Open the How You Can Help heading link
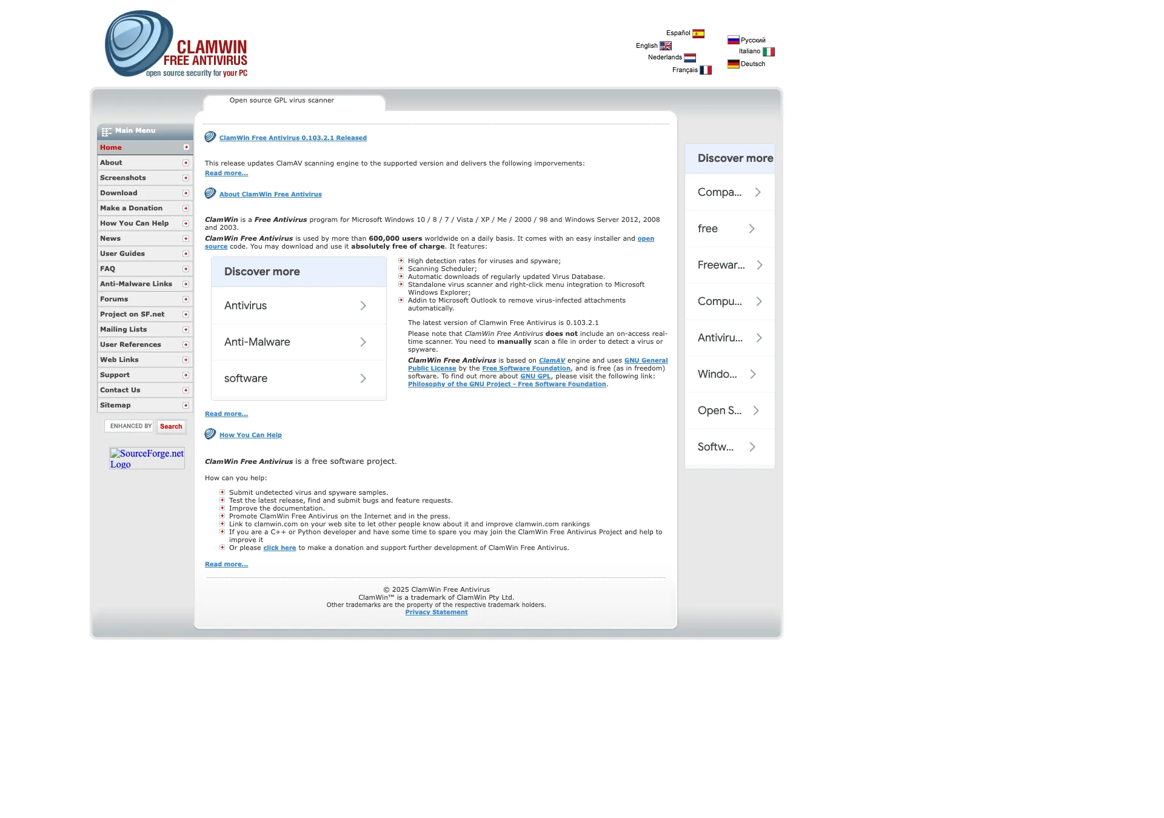The width and height of the screenshot is (1164, 818). (250, 435)
